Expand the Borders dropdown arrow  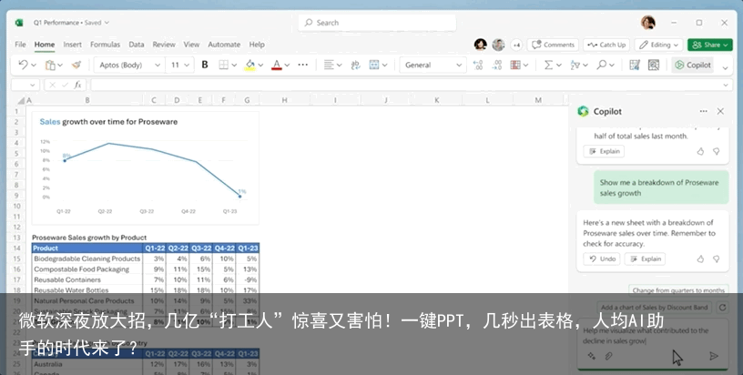[234, 66]
